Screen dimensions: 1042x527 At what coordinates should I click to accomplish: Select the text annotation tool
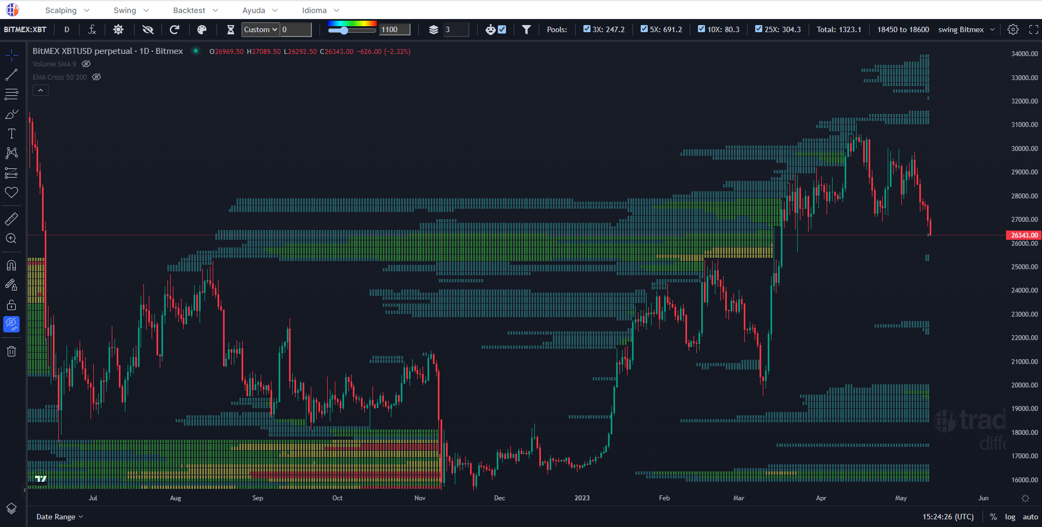click(11, 134)
